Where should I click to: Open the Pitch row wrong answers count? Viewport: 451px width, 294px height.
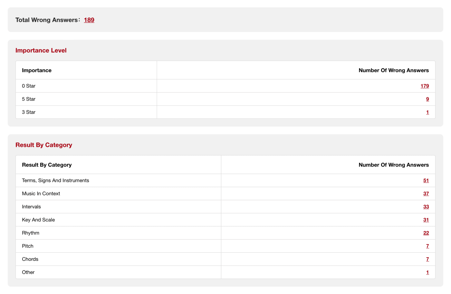pos(427,246)
